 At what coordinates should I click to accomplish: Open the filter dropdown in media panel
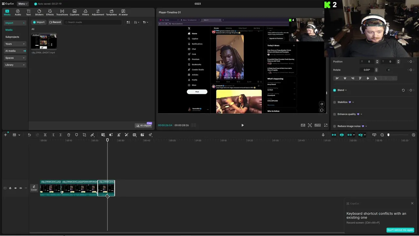146,22
